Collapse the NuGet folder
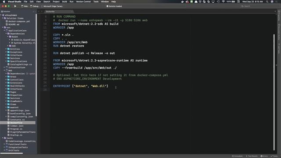281x158 pixels. 8,36
